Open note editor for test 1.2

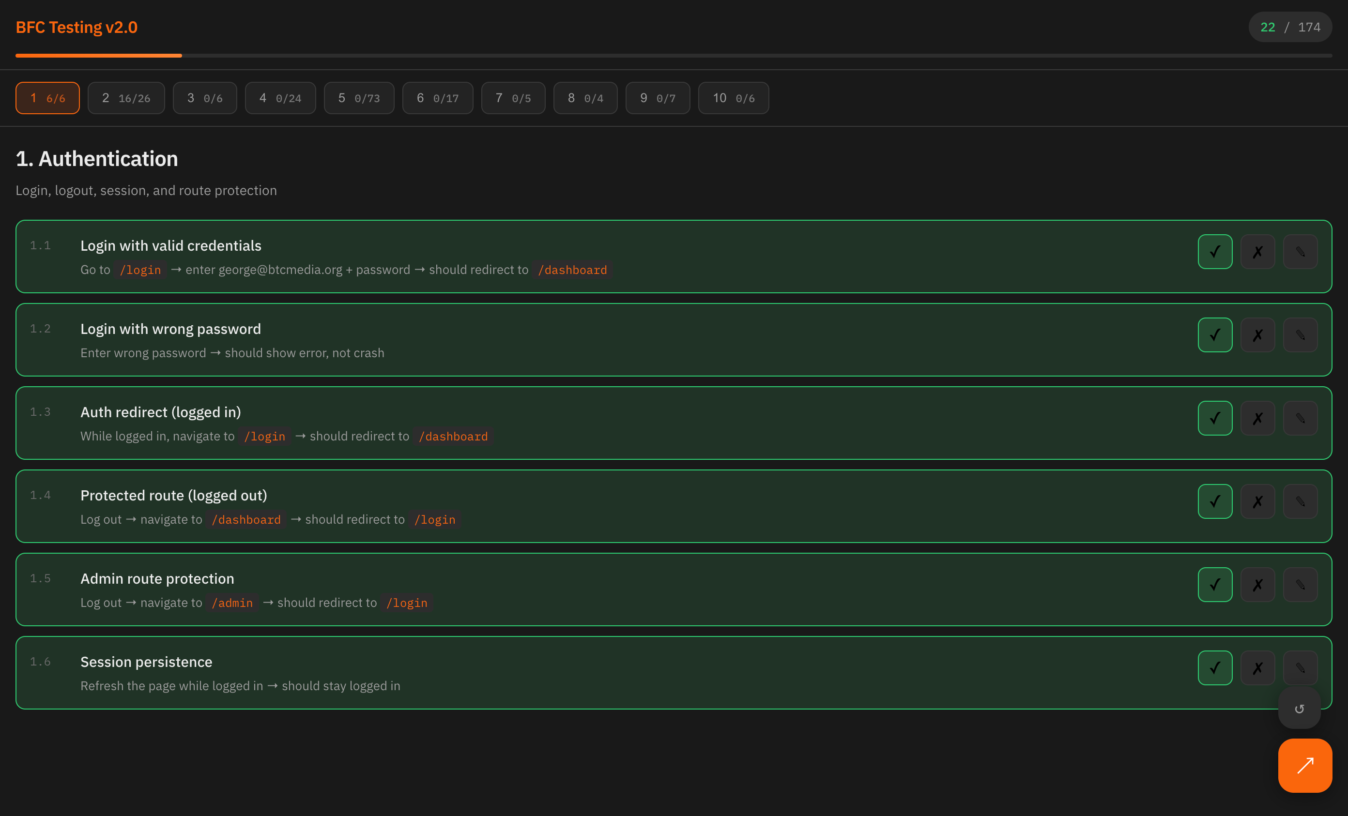point(1300,335)
